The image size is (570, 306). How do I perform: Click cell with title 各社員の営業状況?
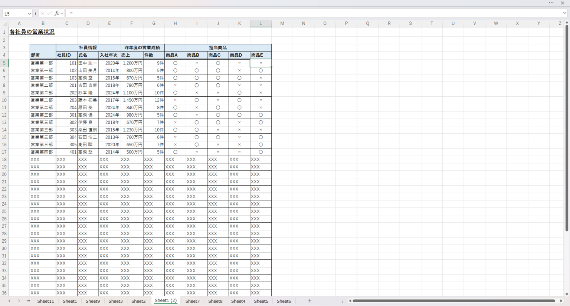click(32, 32)
